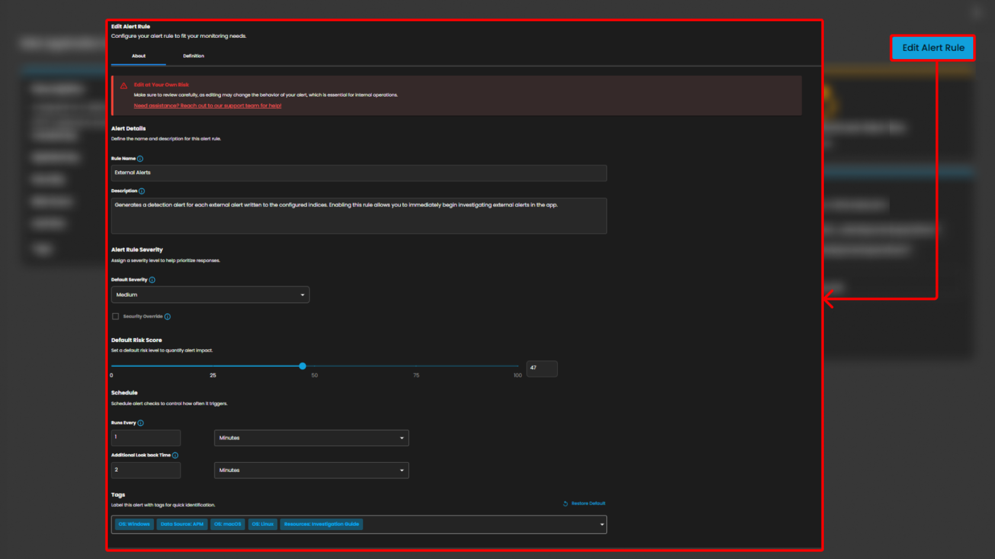Click the Runs Every info icon
995x559 pixels.
[x=141, y=423]
